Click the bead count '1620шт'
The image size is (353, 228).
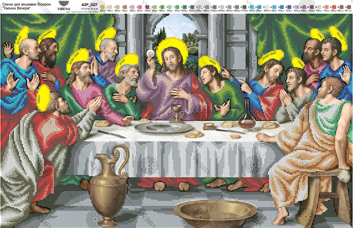tap(184, 11)
